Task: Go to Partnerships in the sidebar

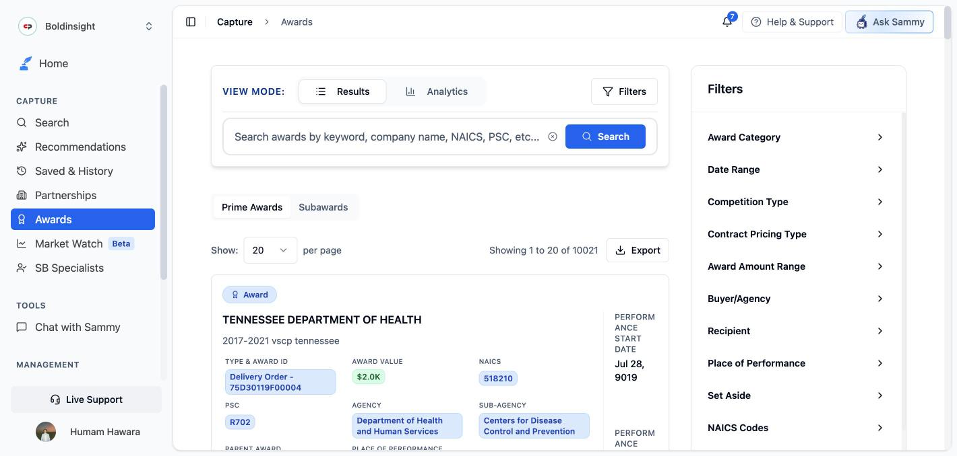Action: click(83, 195)
